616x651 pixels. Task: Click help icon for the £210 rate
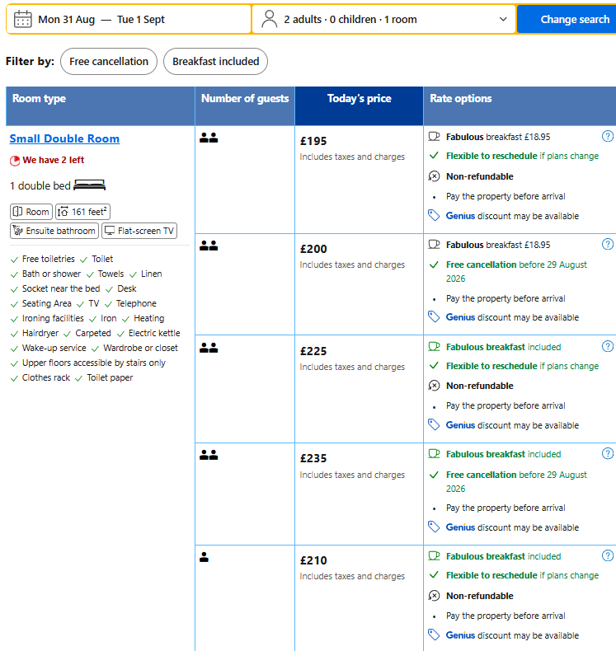coord(607,555)
